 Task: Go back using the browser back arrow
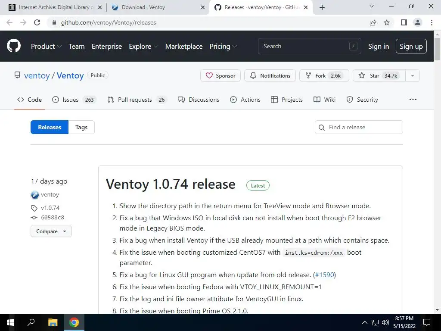click(9, 22)
